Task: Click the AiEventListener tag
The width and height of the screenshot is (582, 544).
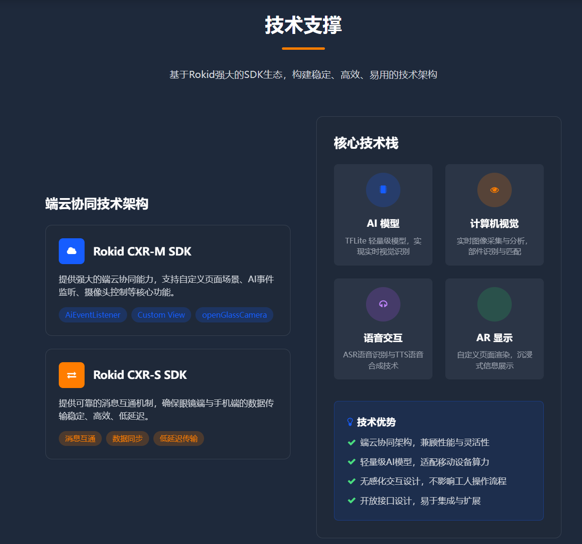Action: tap(93, 315)
